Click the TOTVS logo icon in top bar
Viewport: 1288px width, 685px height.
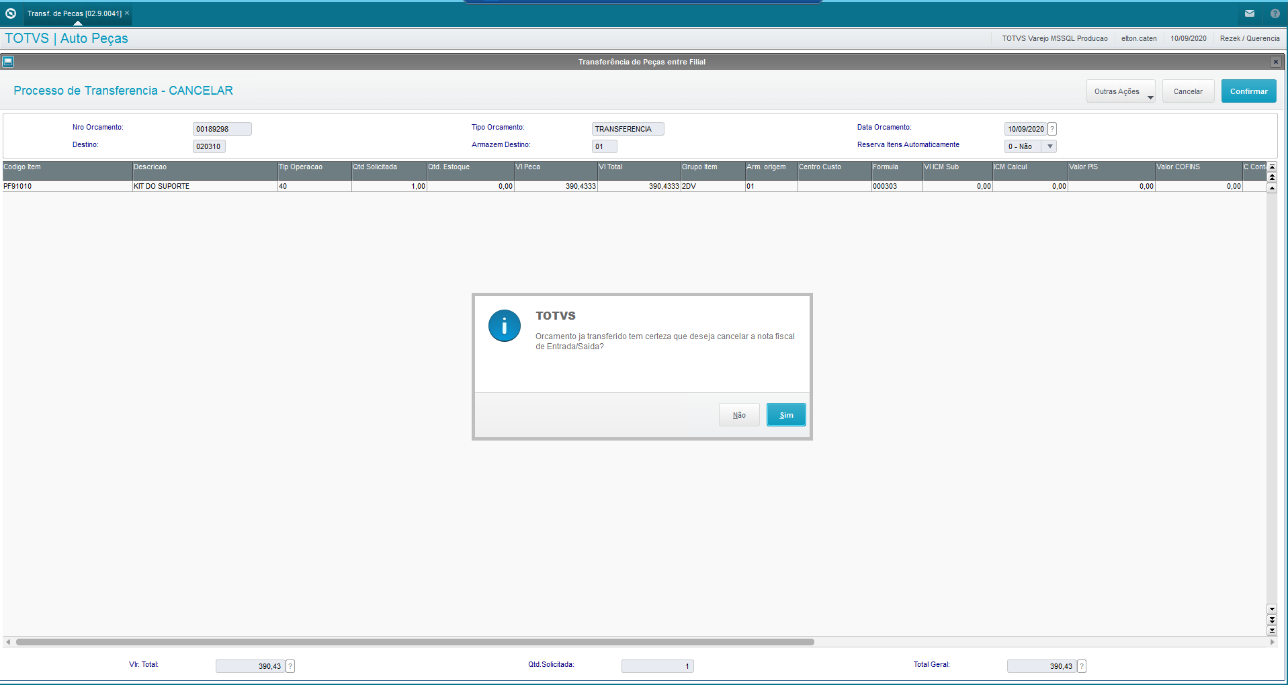(x=11, y=13)
